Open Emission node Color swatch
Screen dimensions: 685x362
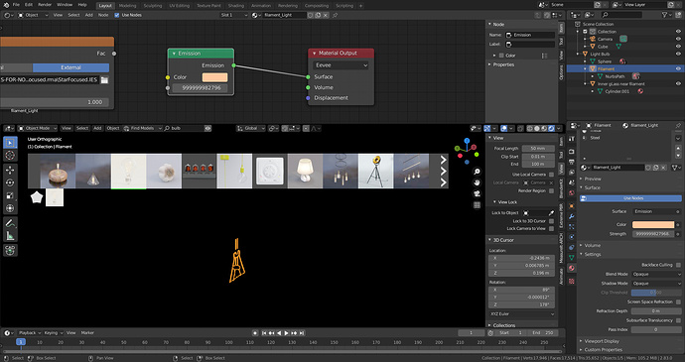[214, 77]
